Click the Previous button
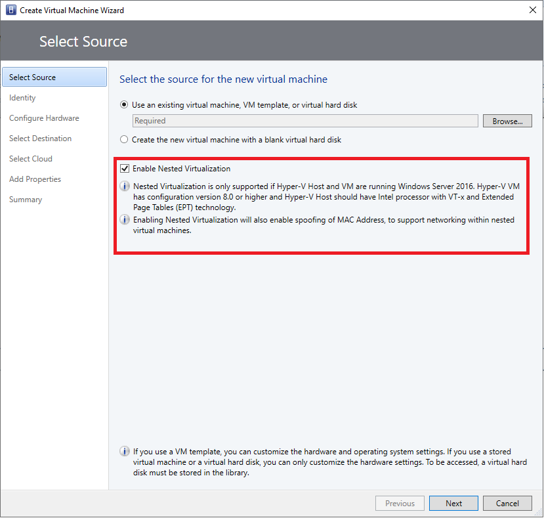This screenshot has height=518, width=544. tap(400, 503)
